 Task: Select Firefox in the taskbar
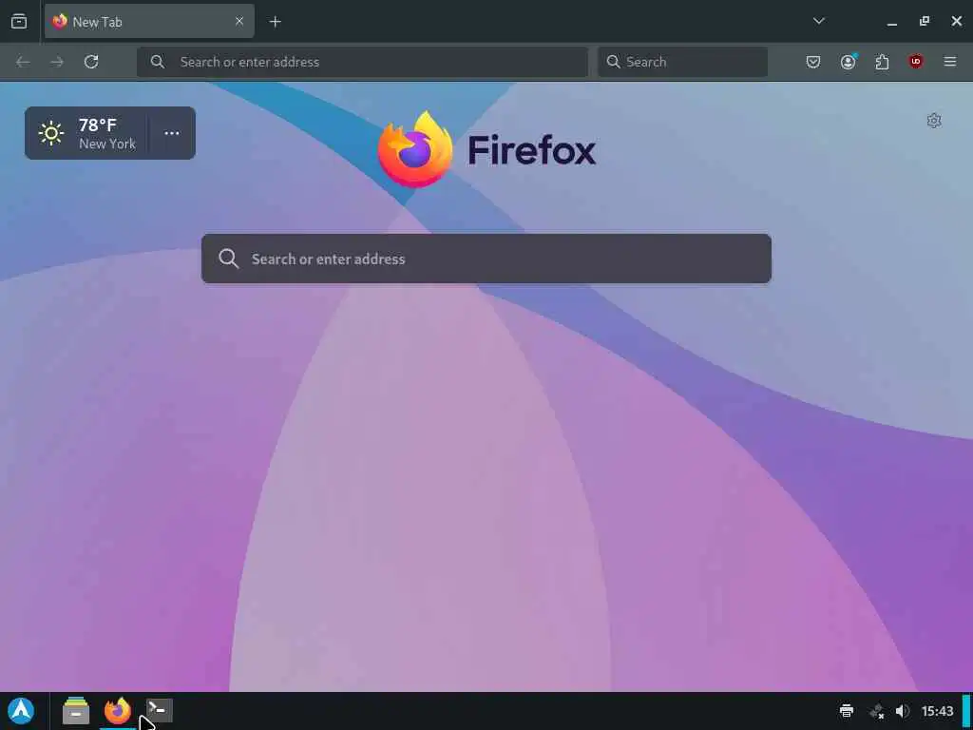pyautogui.click(x=118, y=711)
